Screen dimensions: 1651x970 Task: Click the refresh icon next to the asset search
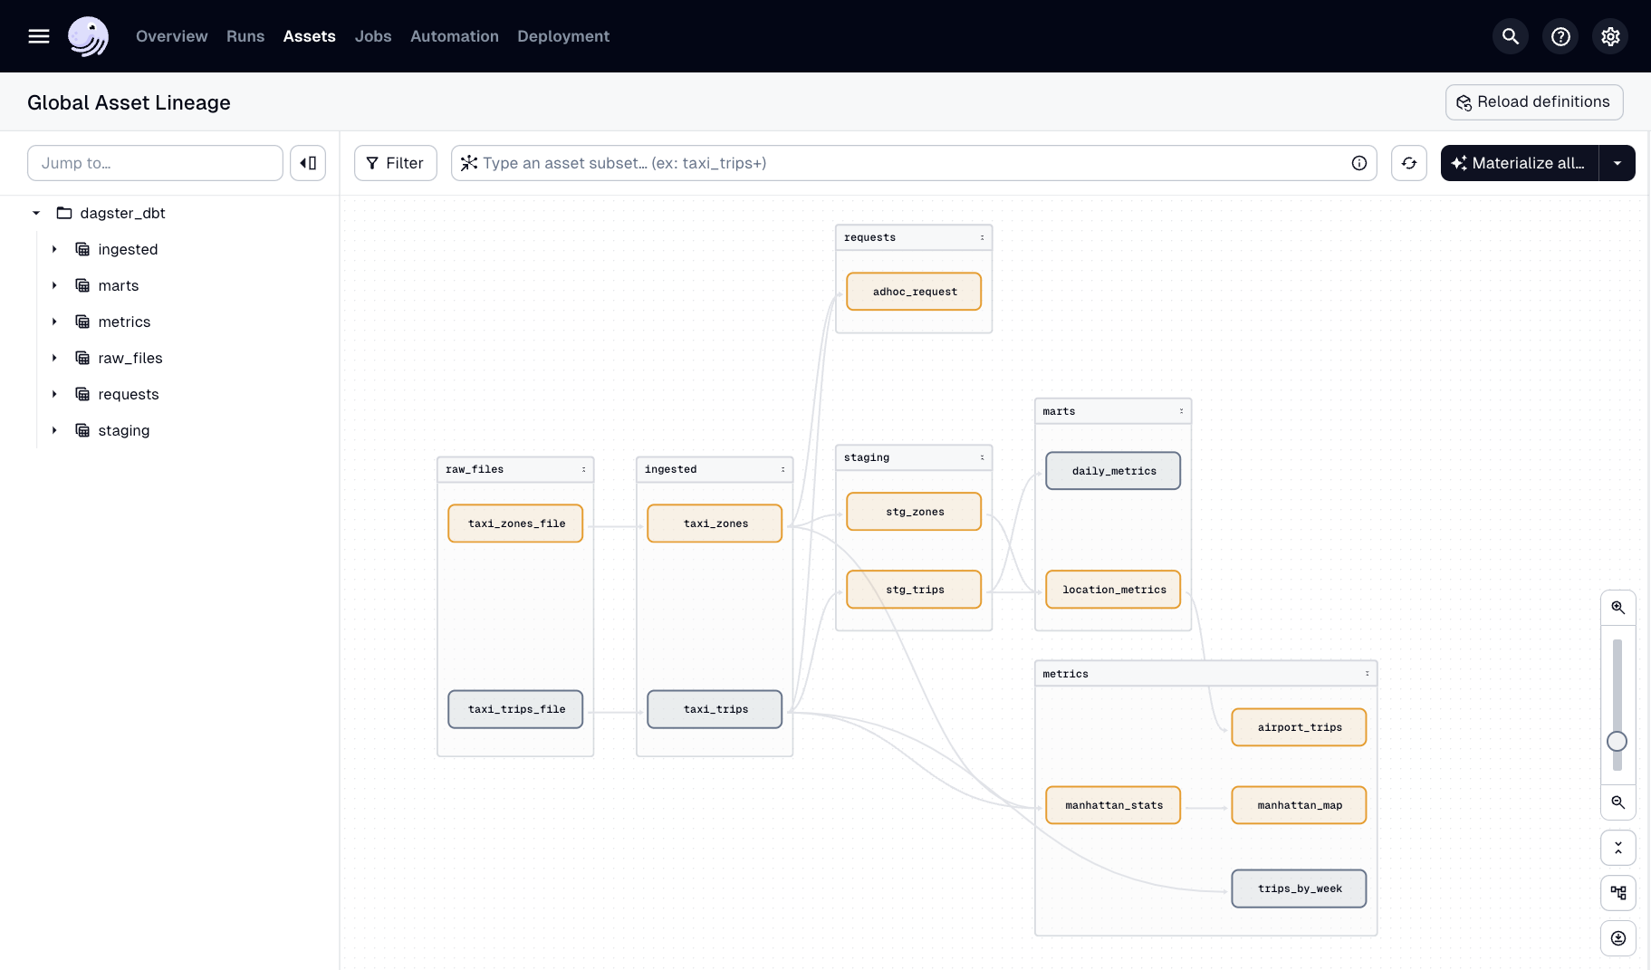pyautogui.click(x=1409, y=163)
